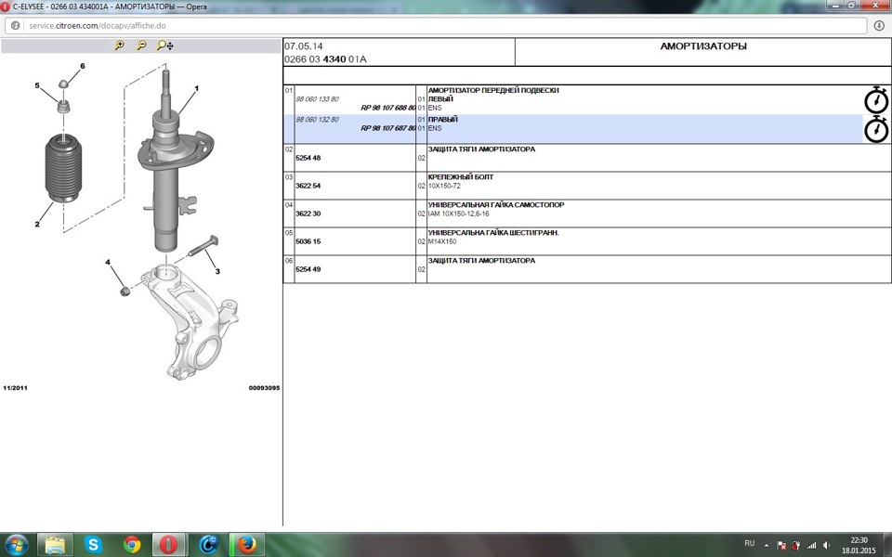Open File Explorer from taskbar
Image resolution: width=892 pixels, height=557 pixels.
click(55, 545)
